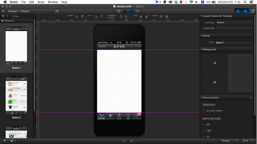Select the device canvas view button
Viewport: 257px width, 144px height.
pyautogui.click(x=128, y=11)
